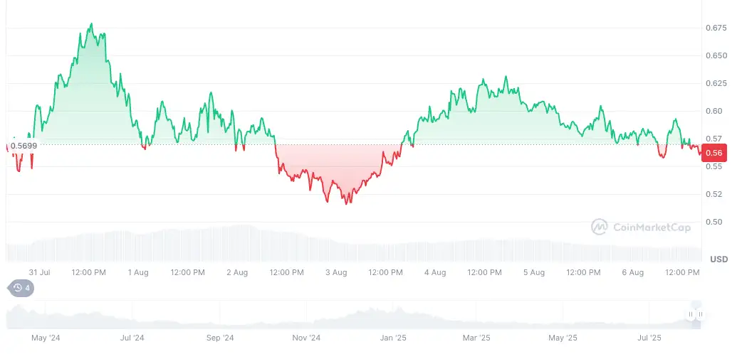Viewport: 747px width, 354px height.
Task: Click the right handle of range slider
Action: [700, 313]
